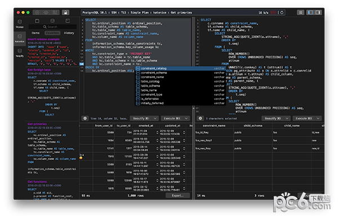Click Beautify in right editor

click(273, 118)
